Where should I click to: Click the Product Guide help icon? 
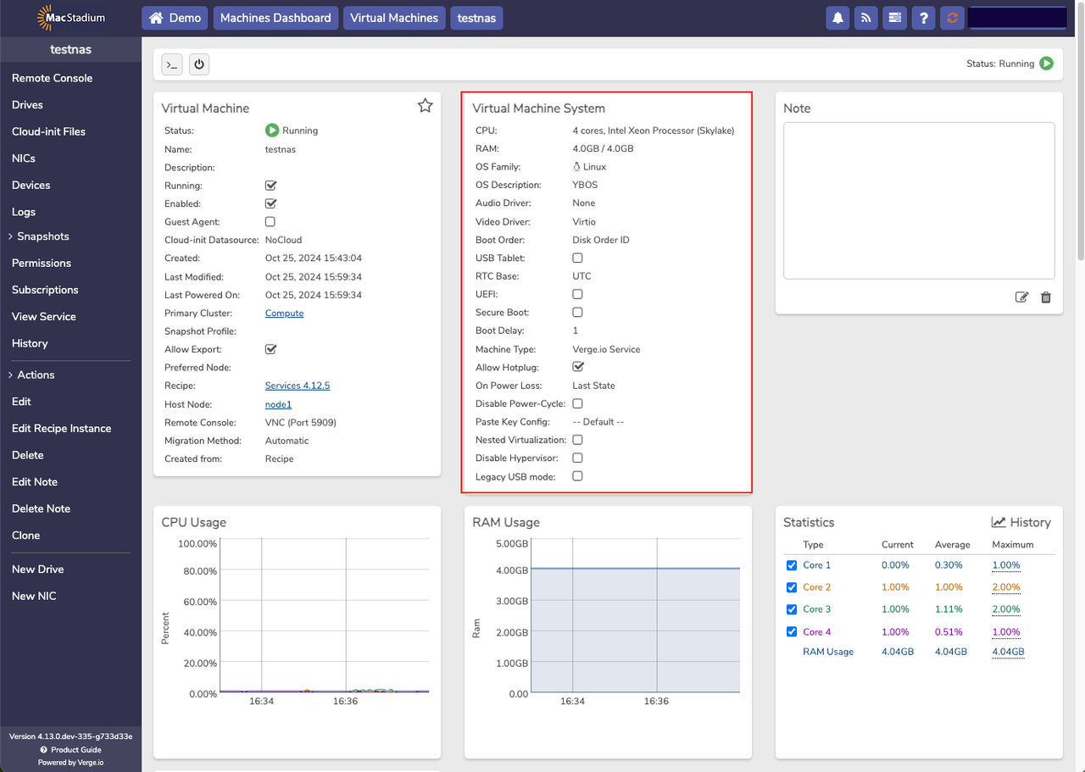click(x=43, y=750)
